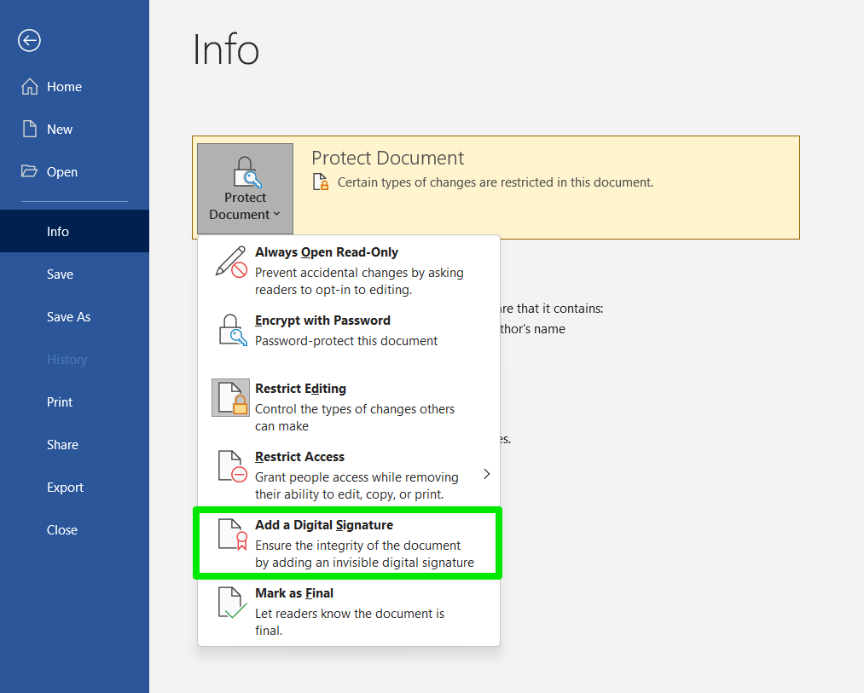This screenshot has height=693, width=864.
Task: Click the Protect Document heading text
Action: pyautogui.click(x=387, y=159)
